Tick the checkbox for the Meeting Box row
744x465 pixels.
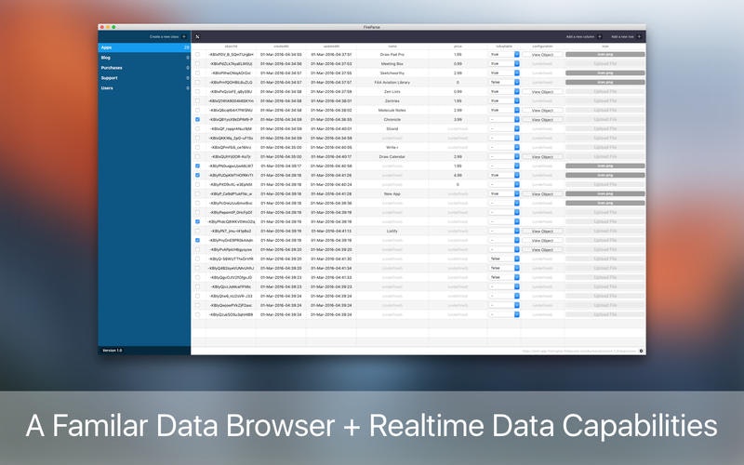[x=197, y=63]
